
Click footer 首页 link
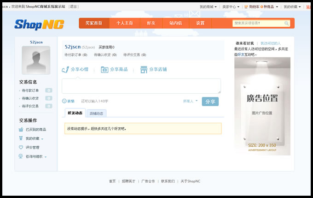(x=112, y=181)
